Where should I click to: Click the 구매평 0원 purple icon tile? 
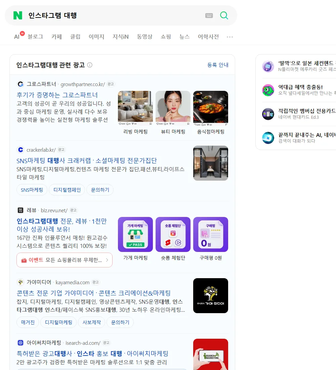pyautogui.click(x=211, y=234)
